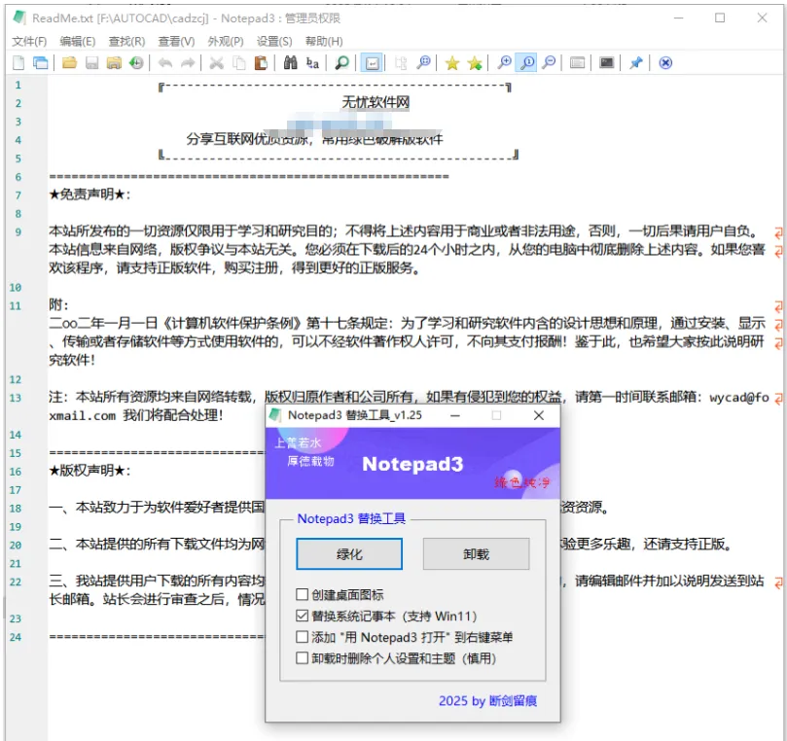Open a file with the folder icon
Image resolution: width=787 pixels, height=741 pixels.
69,62
